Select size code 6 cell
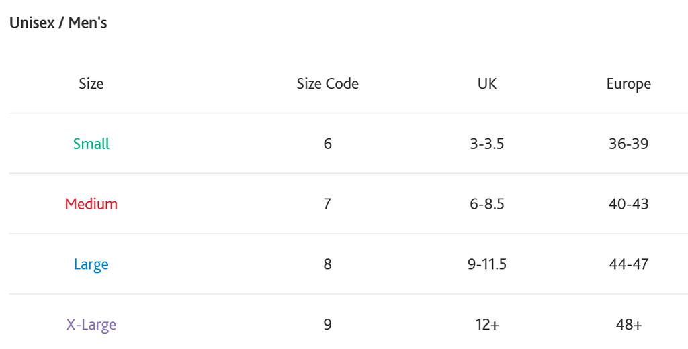Image resolution: width=688 pixels, height=349 pixels. point(327,144)
